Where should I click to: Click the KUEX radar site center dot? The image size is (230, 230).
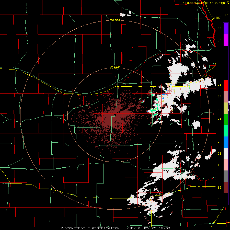click(115, 115)
